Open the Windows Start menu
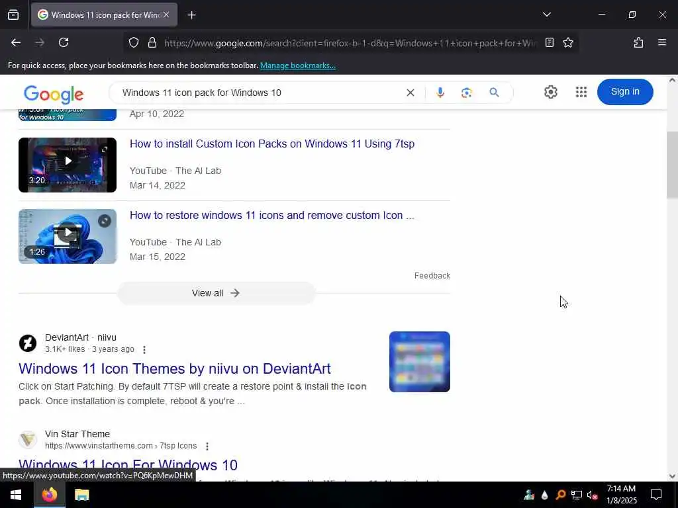 point(16,495)
